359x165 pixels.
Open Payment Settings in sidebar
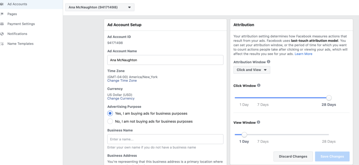[x=21, y=24]
